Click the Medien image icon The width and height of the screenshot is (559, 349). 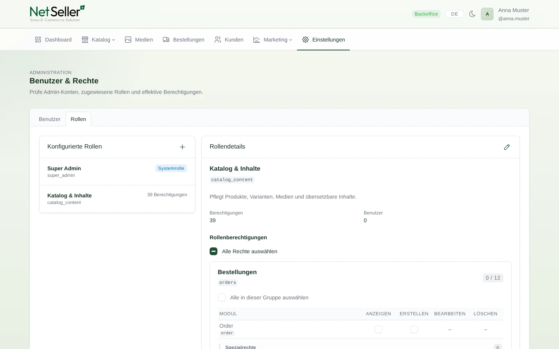coord(128,40)
